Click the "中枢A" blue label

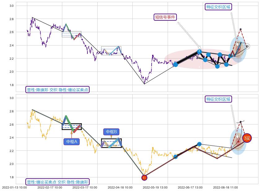pos(72,142)
